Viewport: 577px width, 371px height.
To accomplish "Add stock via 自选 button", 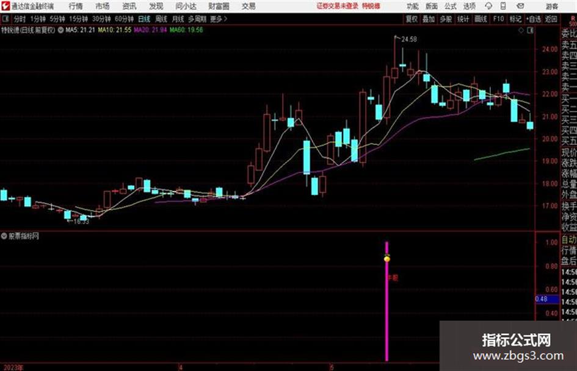I will point(534,19).
